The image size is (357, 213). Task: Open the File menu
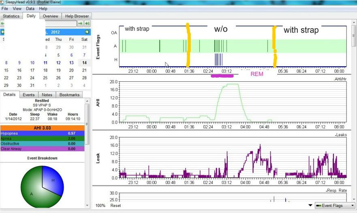point(5,8)
